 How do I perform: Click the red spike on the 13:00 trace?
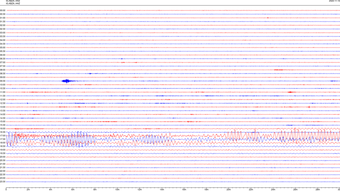point(309,107)
